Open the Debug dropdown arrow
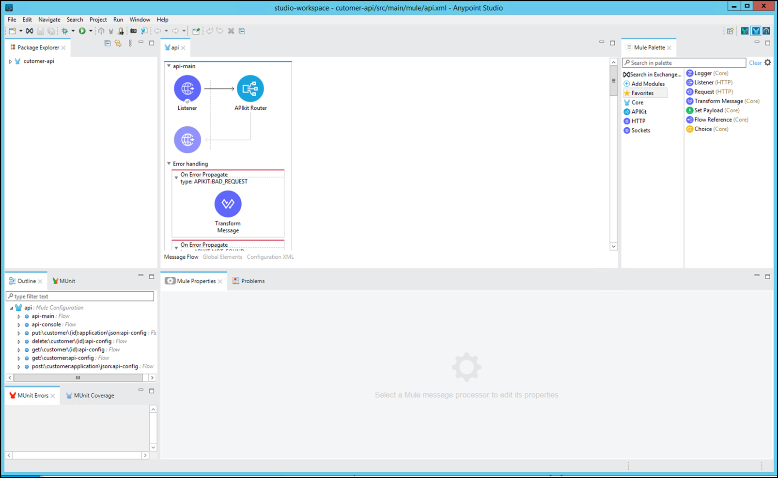 73,31
